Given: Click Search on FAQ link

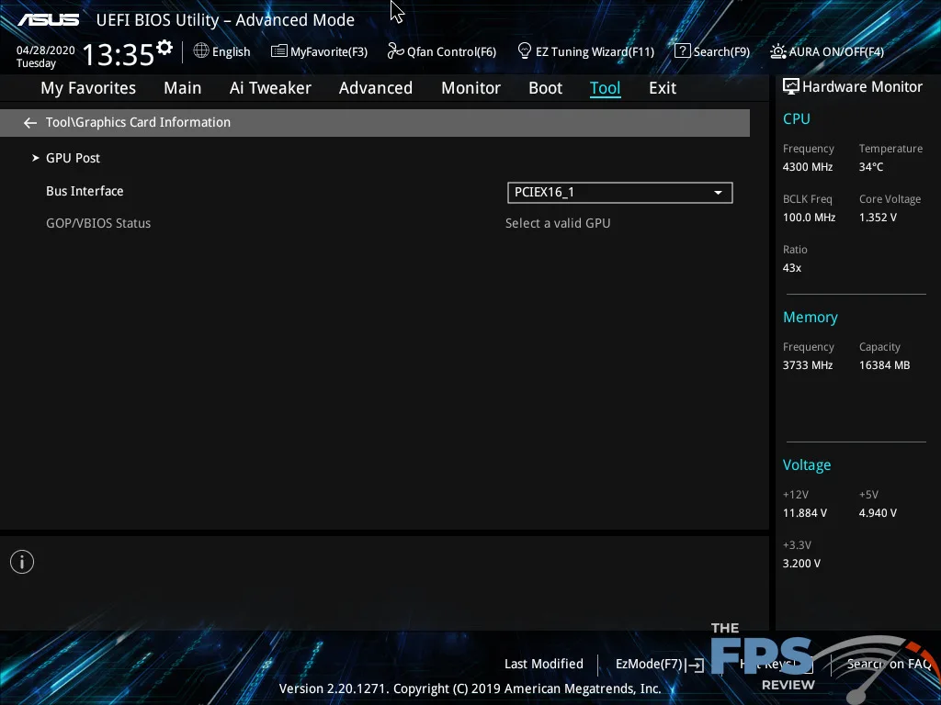Looking at the screenshot, I should pos(889,664).
